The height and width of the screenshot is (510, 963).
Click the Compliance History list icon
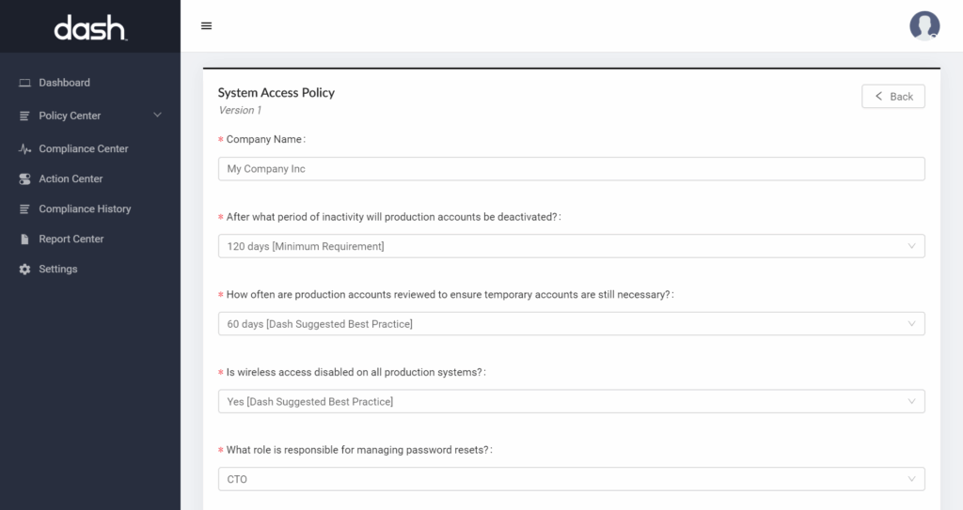[x=25, y=209]
